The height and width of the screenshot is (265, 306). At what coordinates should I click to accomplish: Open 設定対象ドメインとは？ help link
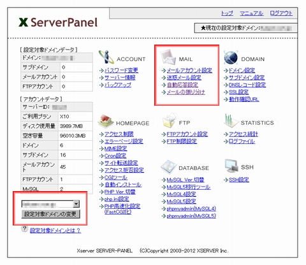55,231
